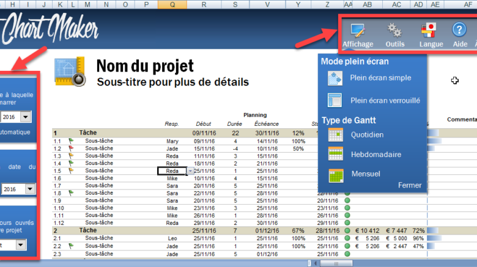Click column header Q

point(172,4)
